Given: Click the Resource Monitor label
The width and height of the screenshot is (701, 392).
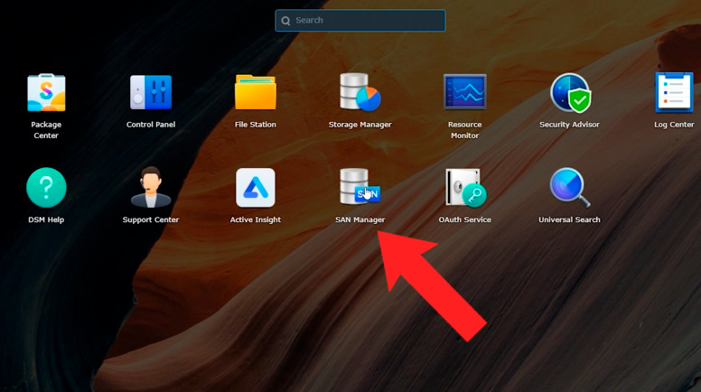Looking at the screenshot, I should [465, 130].
